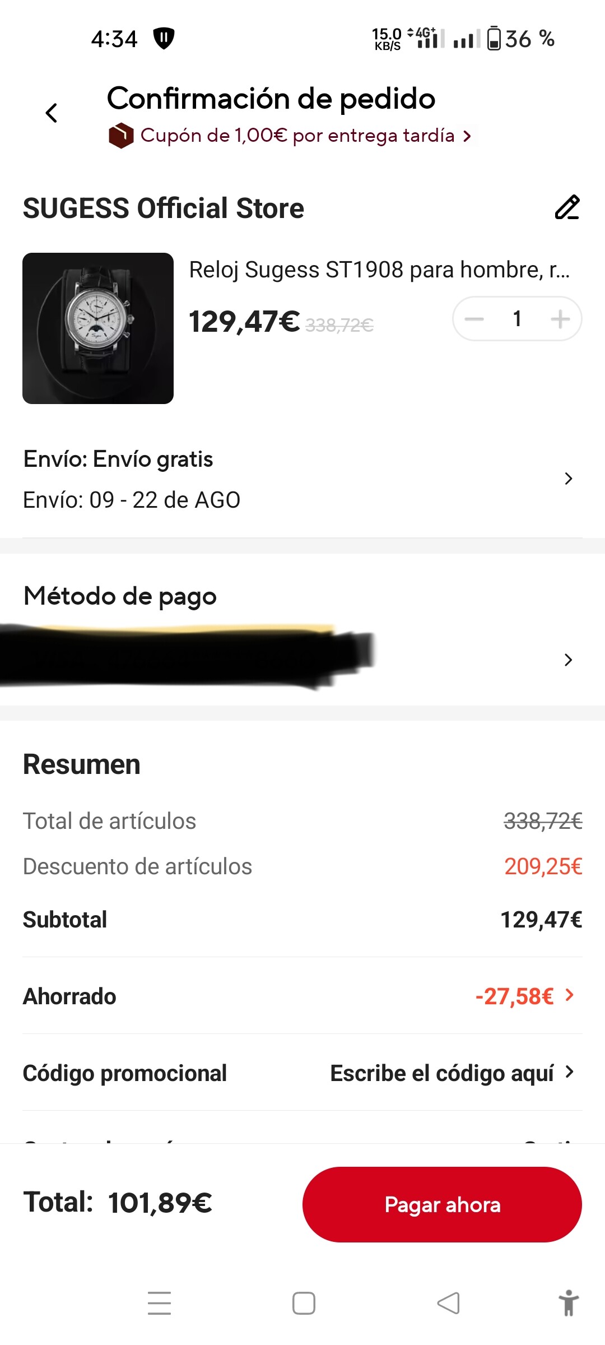Open Android recent apps menu icon
605x1345 pixels.
pyautogui.click(x=160, y=1303)
